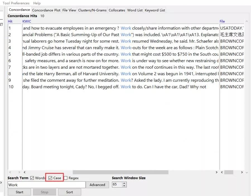
Task: Click the search term field containing "Work"
Action: [46, 185]
